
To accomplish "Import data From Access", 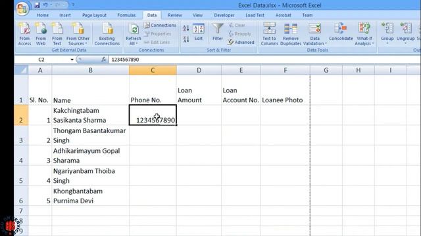I will click(x=24, y=34).
